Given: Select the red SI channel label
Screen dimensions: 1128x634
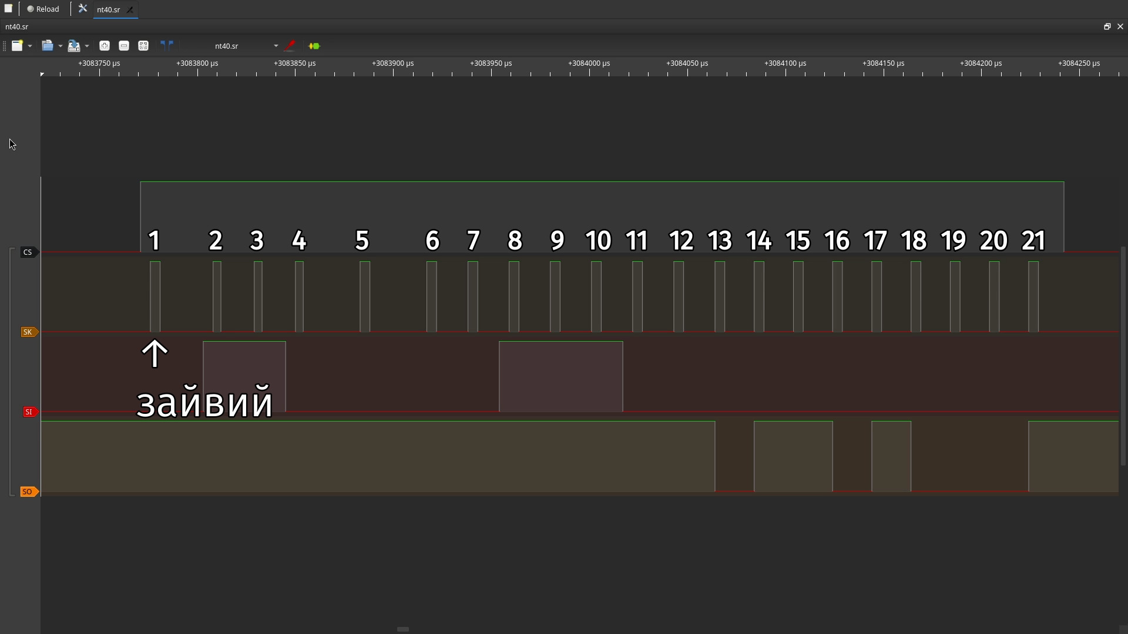Looking at the screenshot, I should pyautogui.click(x=29, y=412).
